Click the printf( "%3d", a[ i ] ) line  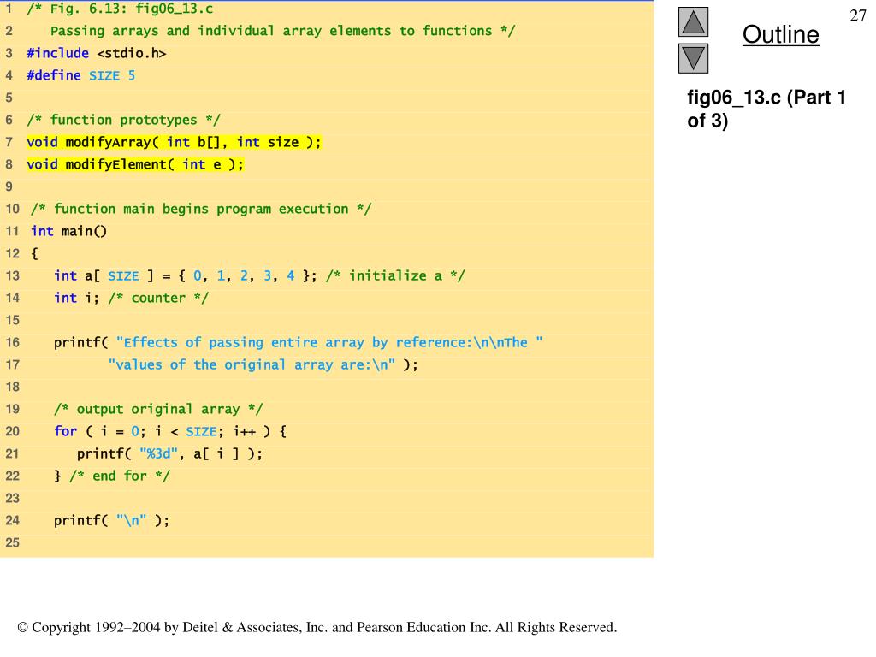[170, 453]
